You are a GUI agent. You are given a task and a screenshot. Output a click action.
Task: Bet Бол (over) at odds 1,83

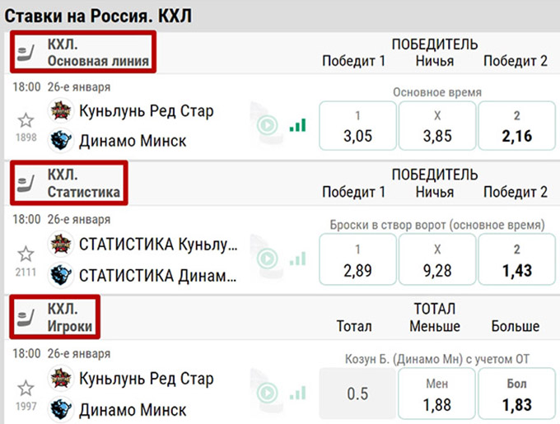(517, 394)
